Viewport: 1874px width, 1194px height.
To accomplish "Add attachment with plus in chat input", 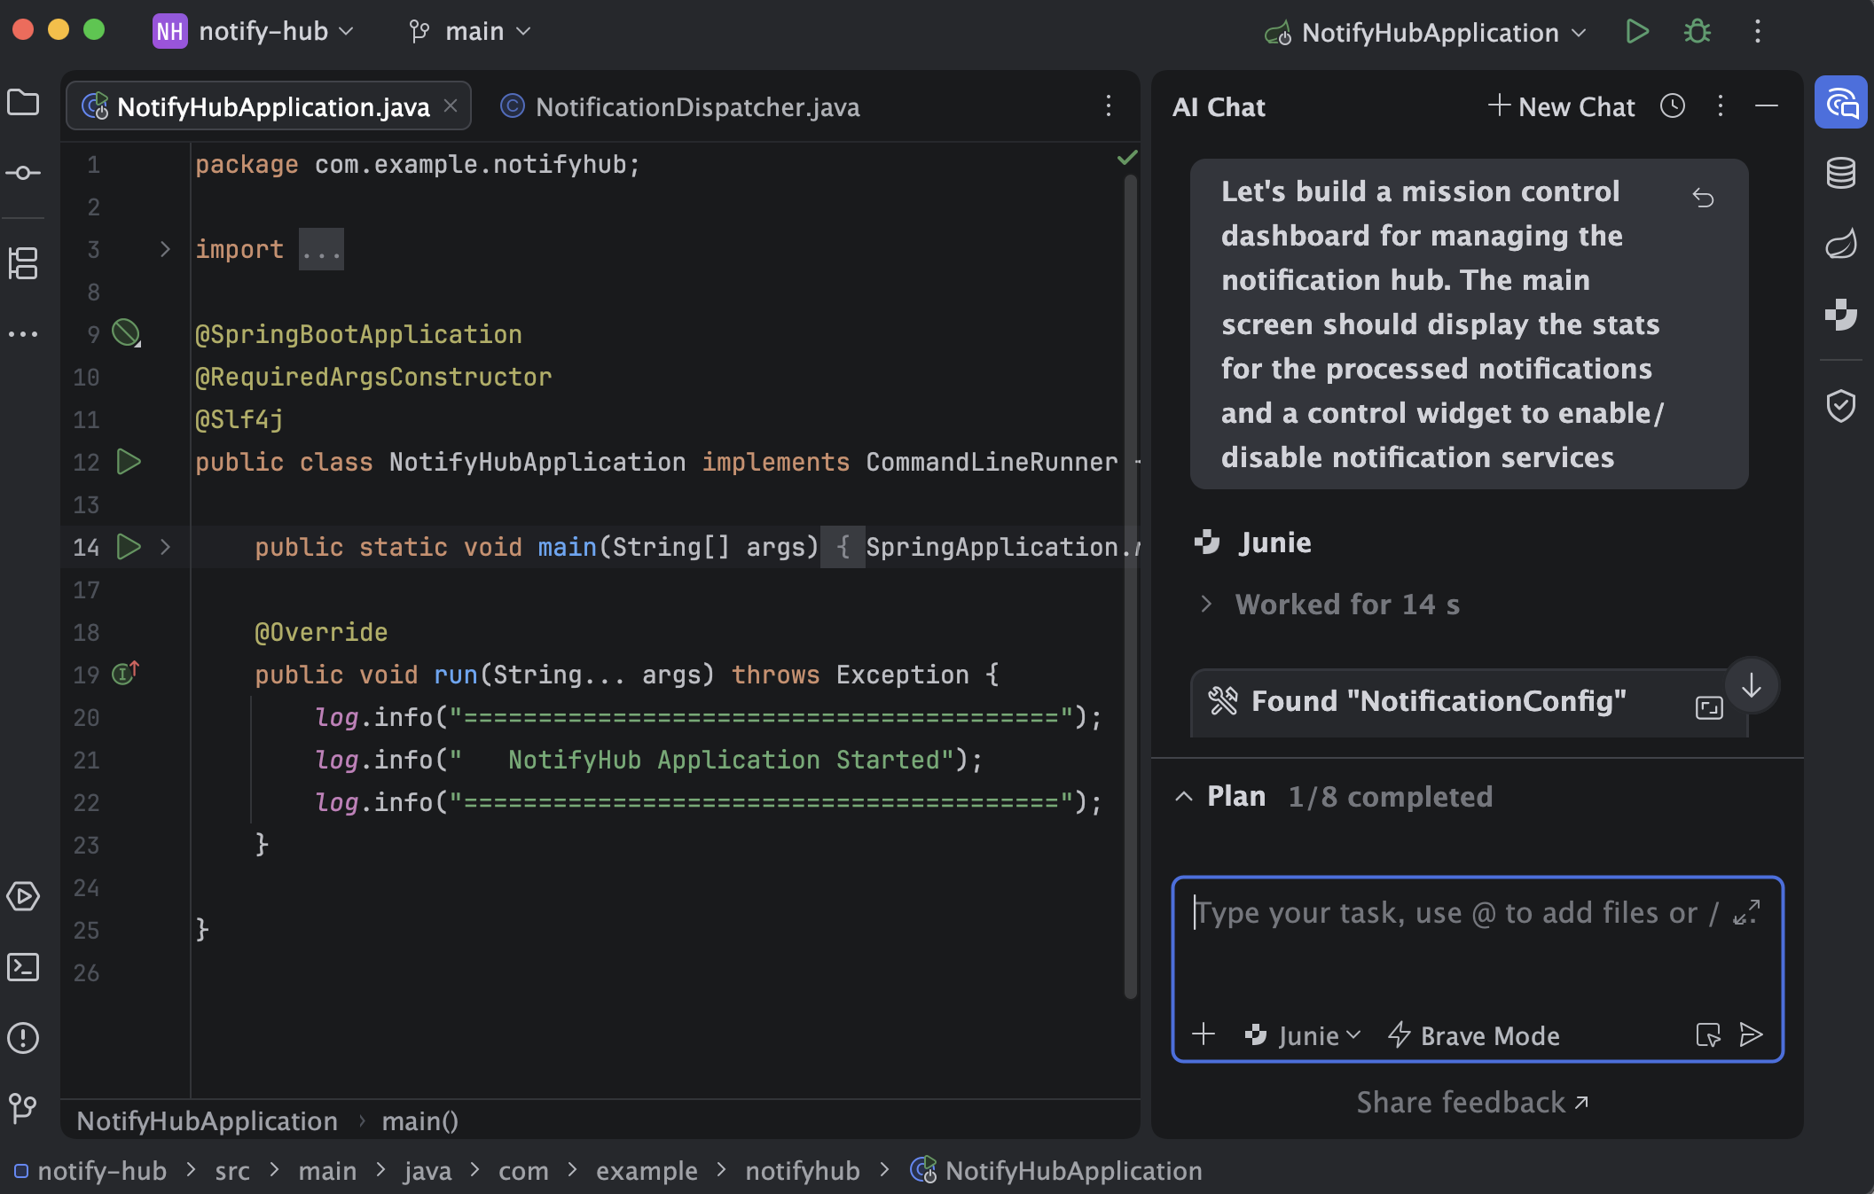I will tap(1204, 1034).
